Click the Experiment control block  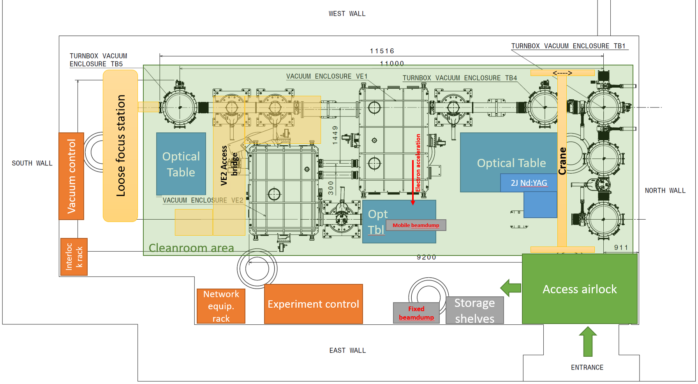(x=313, y=304)
